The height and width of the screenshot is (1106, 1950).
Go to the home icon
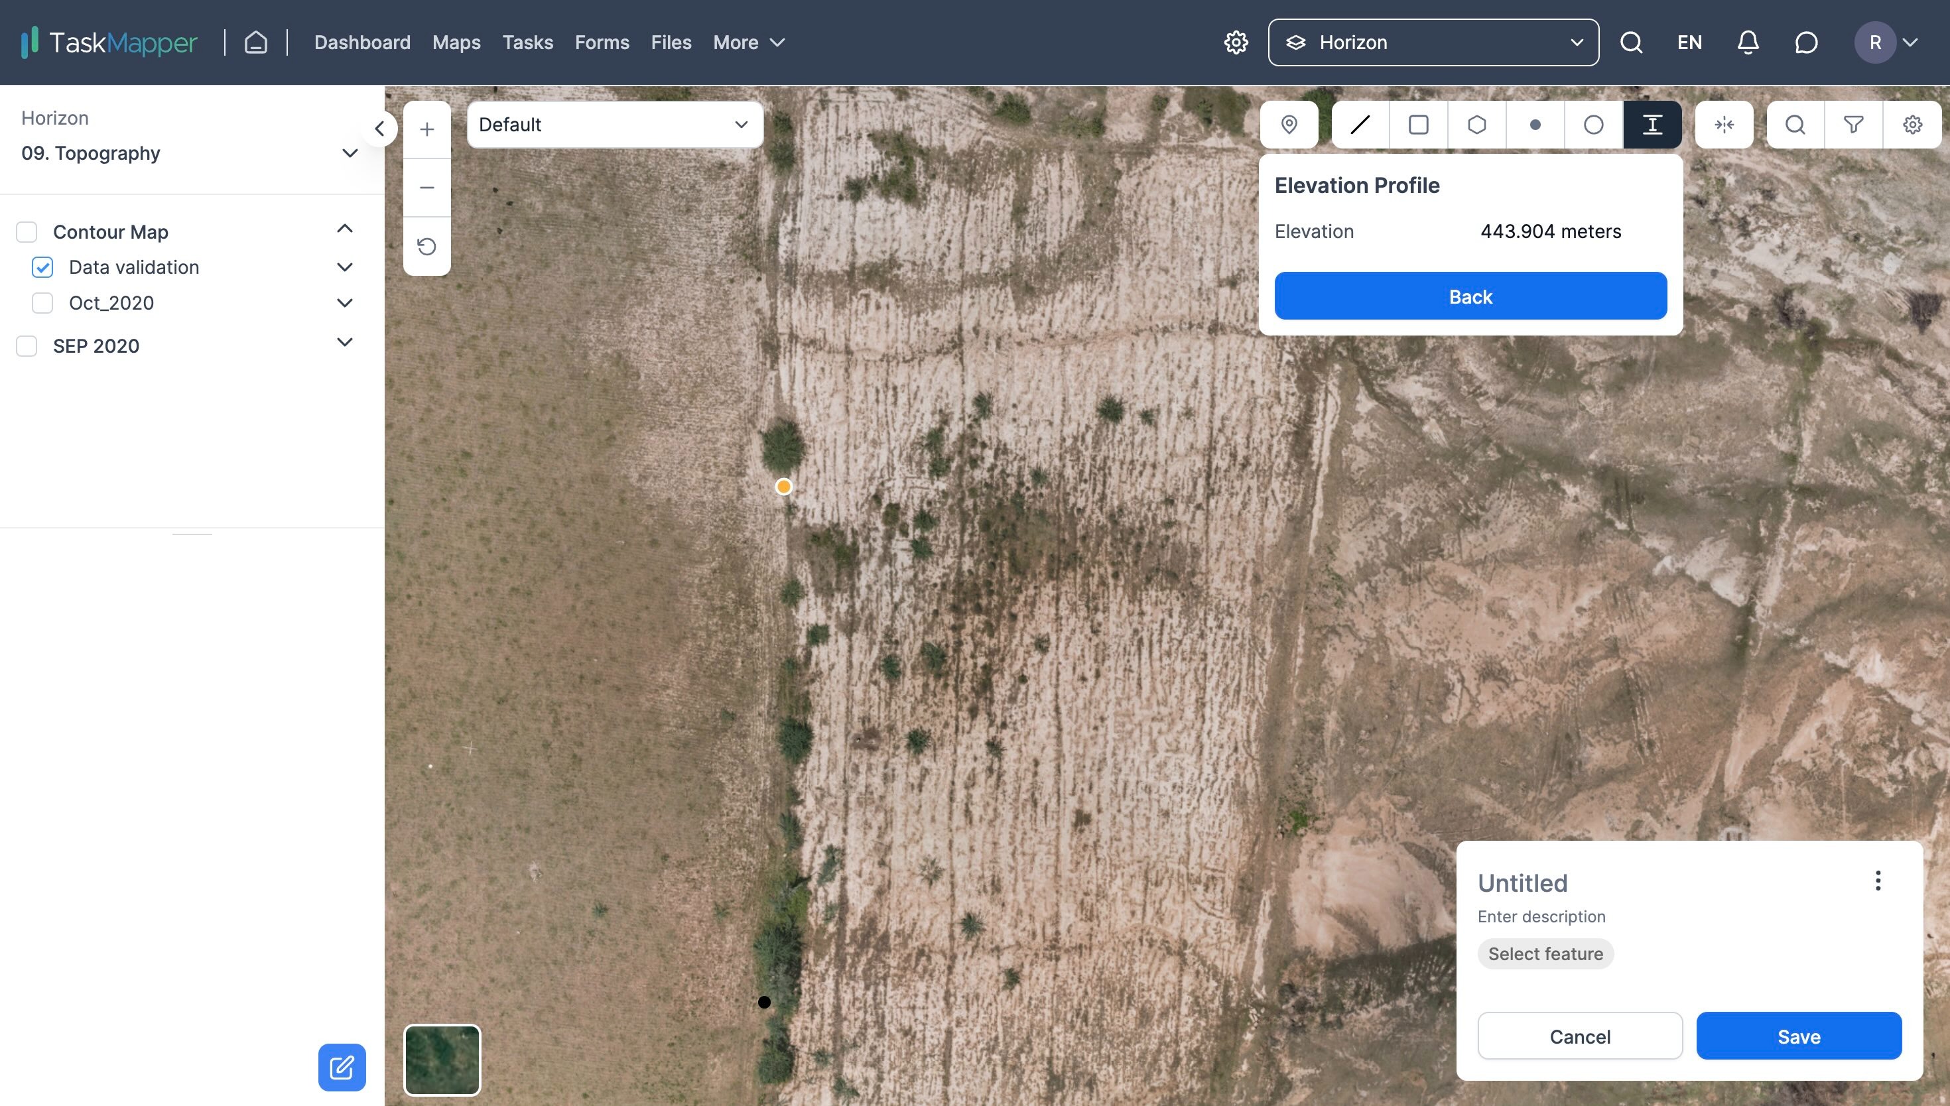(x=256, y=42)
